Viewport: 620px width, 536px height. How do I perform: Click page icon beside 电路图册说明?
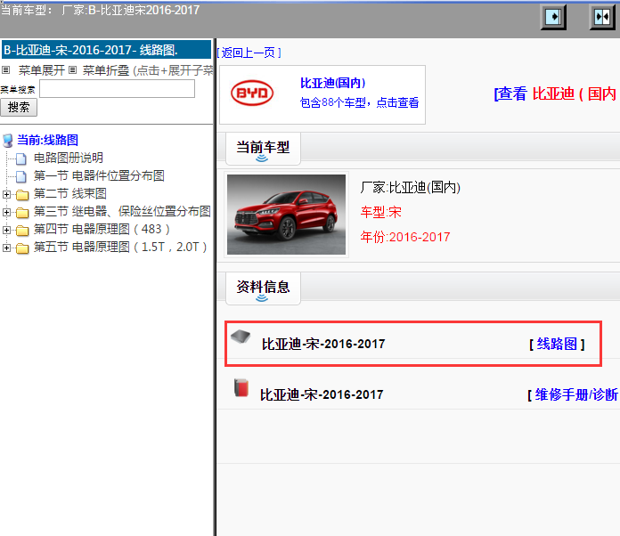[x=21, y=158]
